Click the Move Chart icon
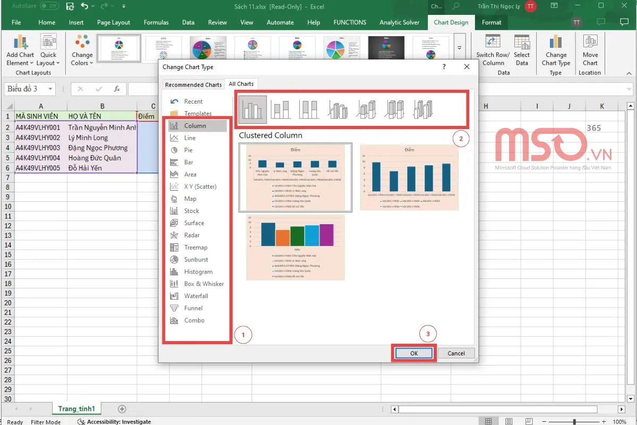 pos(590,52)
